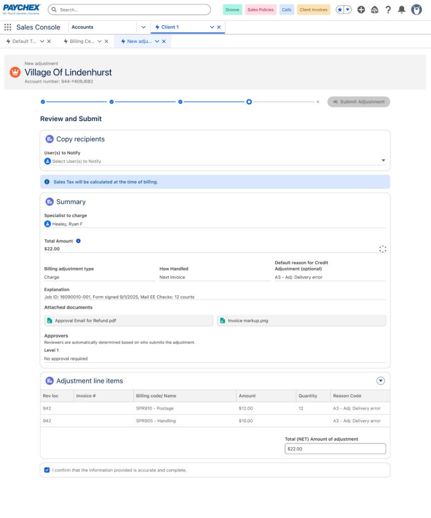Click the orange crown account icon
431x518 pixels.
tap(15, 72)
